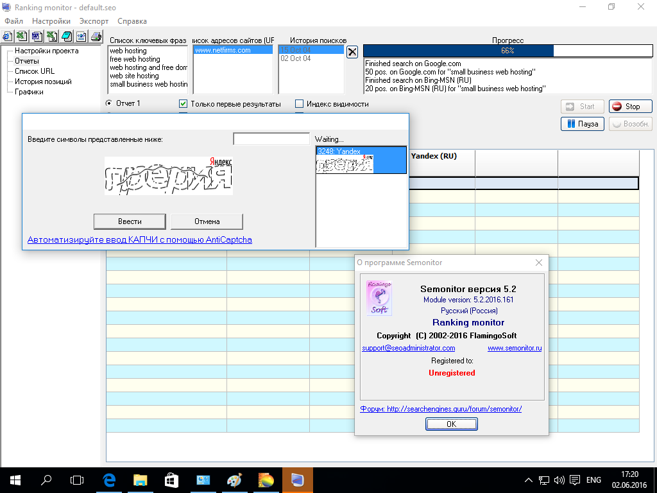Select the Отчет 1 radio button
Screen dimensions: 657x493
click(x=108, y=103)
